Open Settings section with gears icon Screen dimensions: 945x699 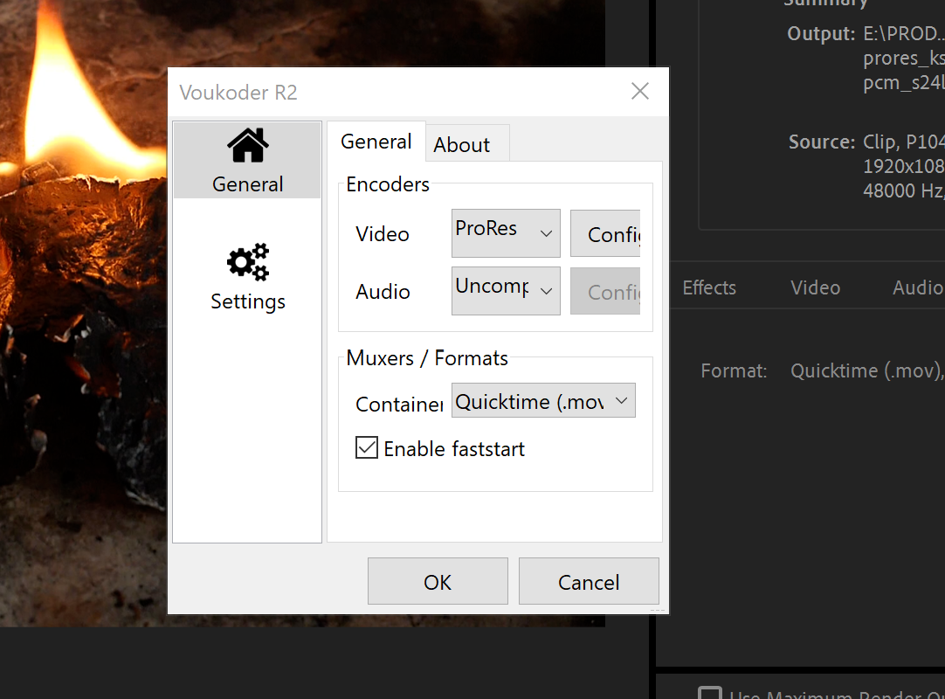(247, 278)
